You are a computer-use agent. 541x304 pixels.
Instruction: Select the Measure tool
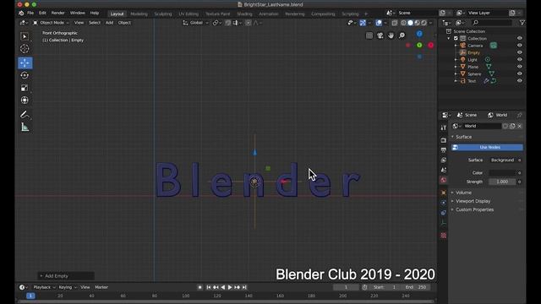point(25,128)
